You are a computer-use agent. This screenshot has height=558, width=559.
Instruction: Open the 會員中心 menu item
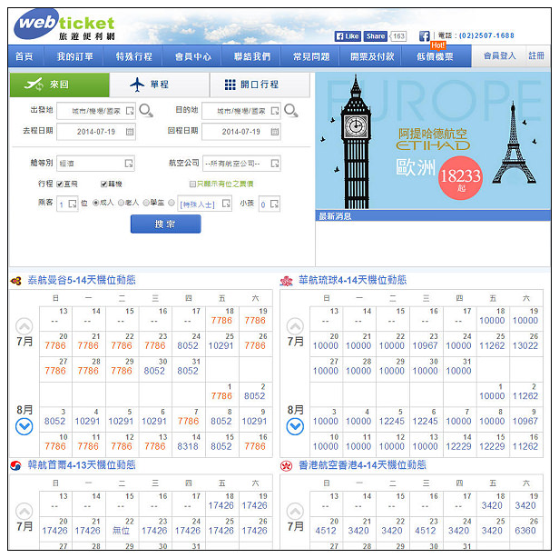(x=193, y=56)
